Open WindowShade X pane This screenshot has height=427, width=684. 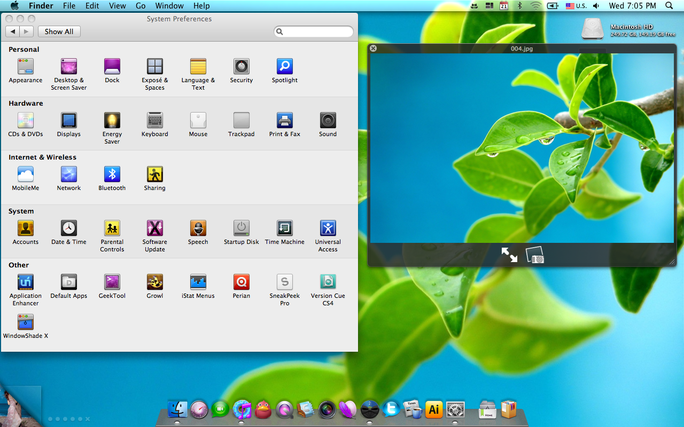point(25,326)
